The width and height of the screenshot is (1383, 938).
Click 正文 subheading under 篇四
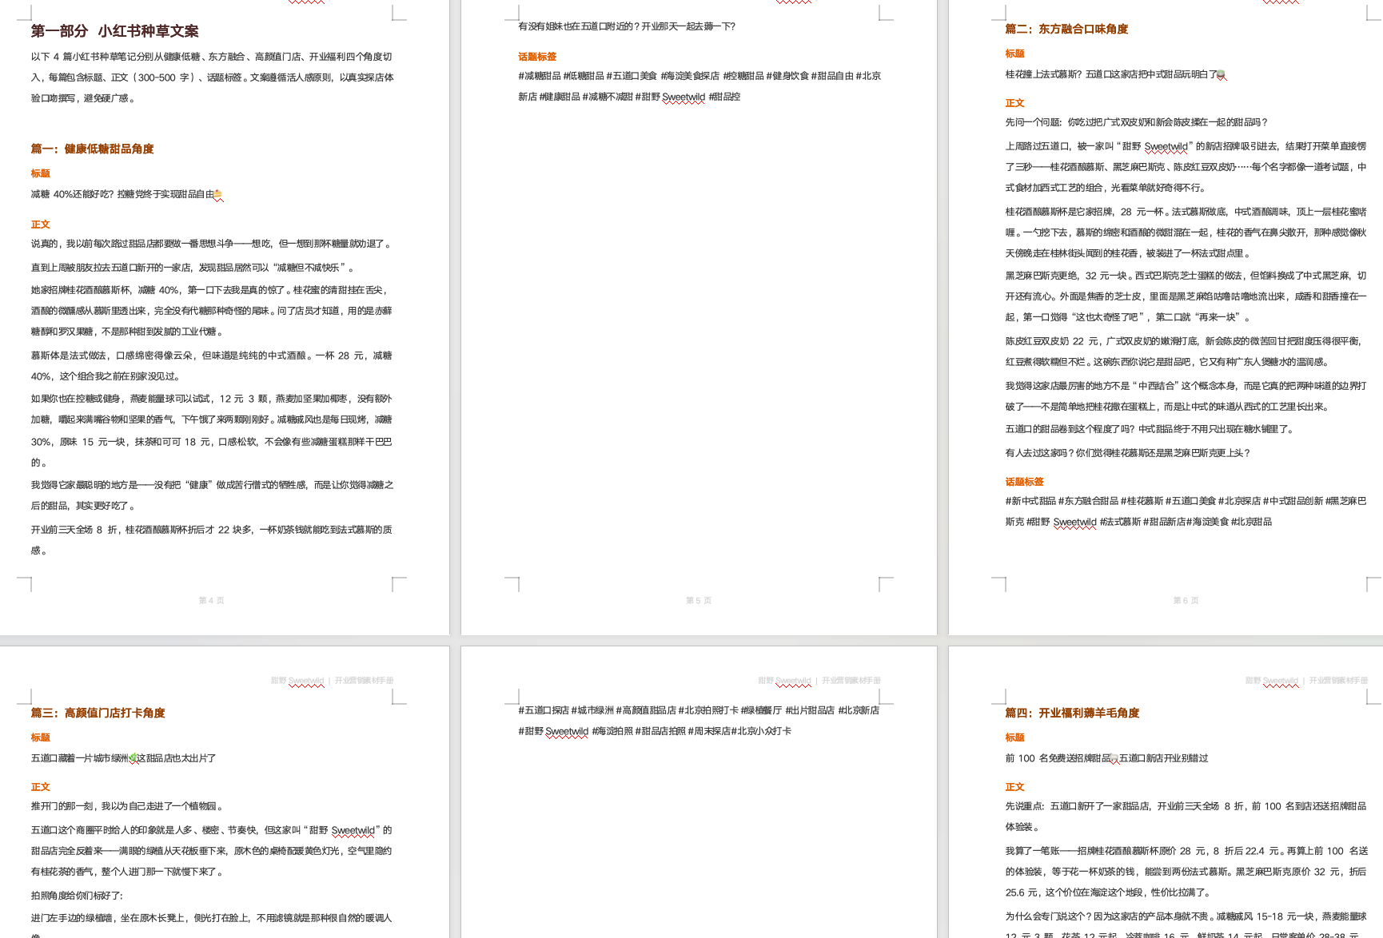pos(1014,787)
